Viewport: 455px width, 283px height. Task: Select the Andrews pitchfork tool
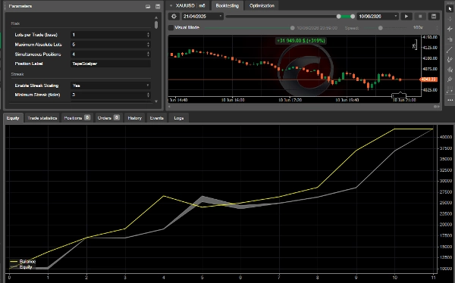click(x=450, y=79)
